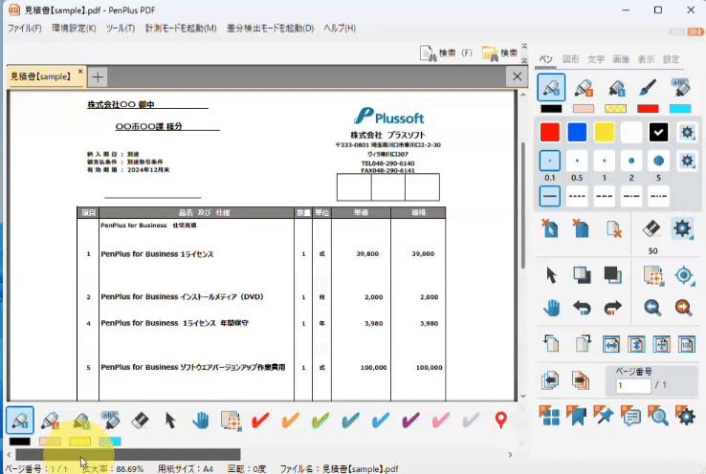Viewport: 706px width, 474px height.
Task: Set line width to 0.1
Action: click(550, 161)
